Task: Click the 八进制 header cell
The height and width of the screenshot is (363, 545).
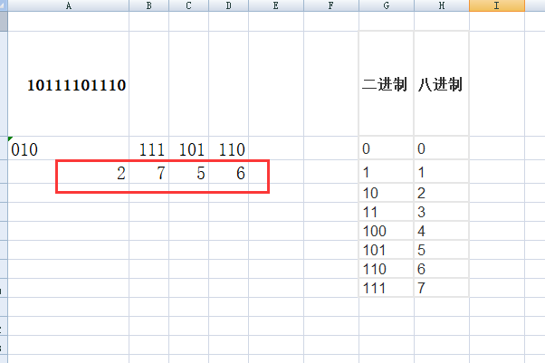Action: [x=442, y=84]
